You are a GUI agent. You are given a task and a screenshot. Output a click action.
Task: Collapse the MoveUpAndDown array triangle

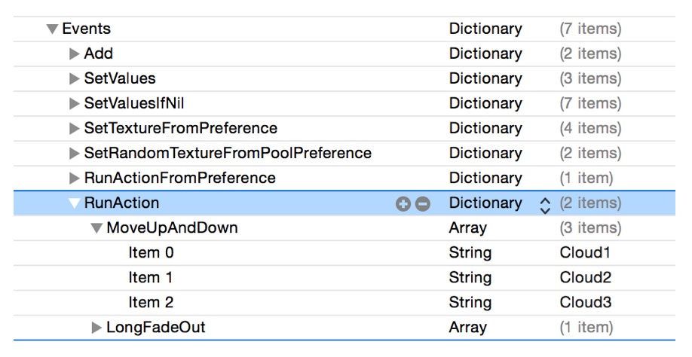click(x=96, y=228)
